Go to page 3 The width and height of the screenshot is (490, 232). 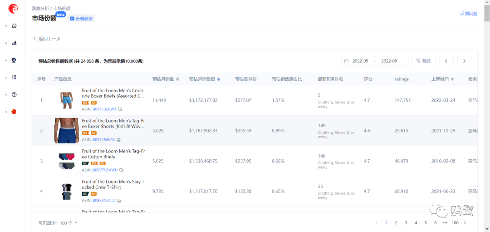(x=406, y=223)
